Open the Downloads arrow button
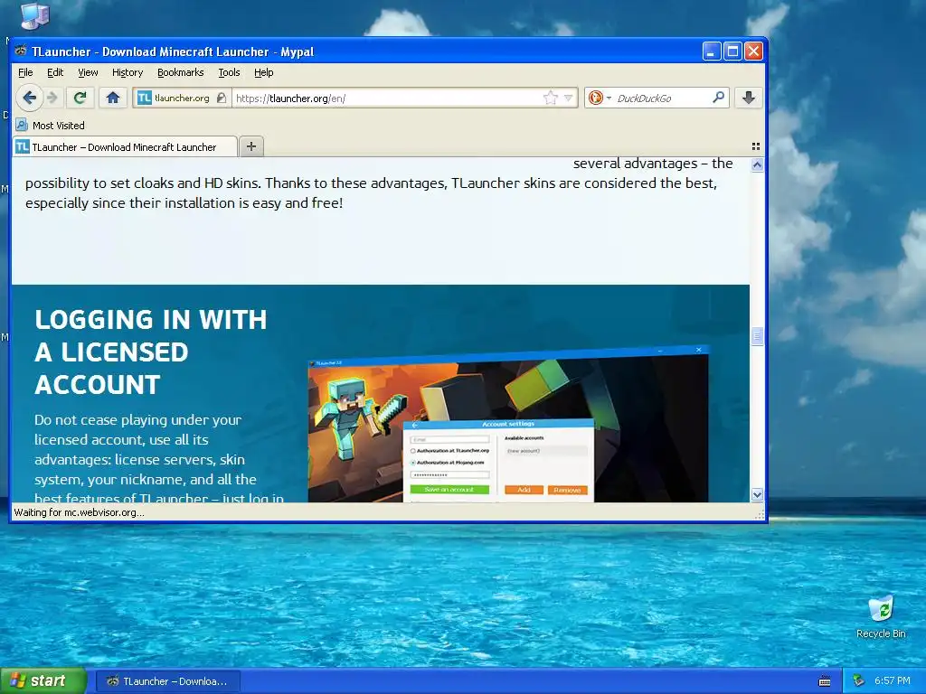This screenshot has width=926, height=694. click(748, 98)
